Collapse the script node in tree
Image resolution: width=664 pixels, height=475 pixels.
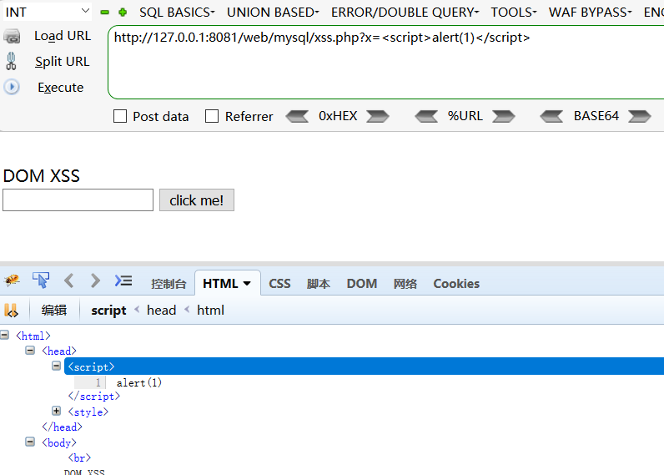click(x=57, y=366)
